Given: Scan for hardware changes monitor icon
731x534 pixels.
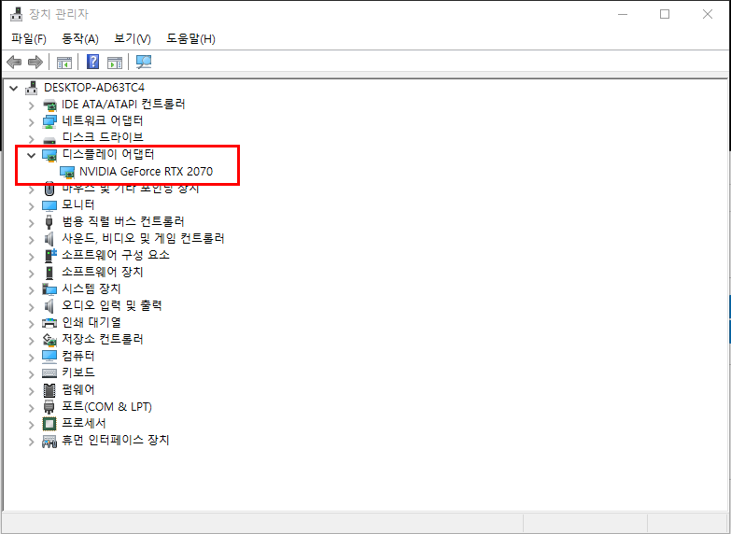Looking at the screenshot, I should coord(144,62).
